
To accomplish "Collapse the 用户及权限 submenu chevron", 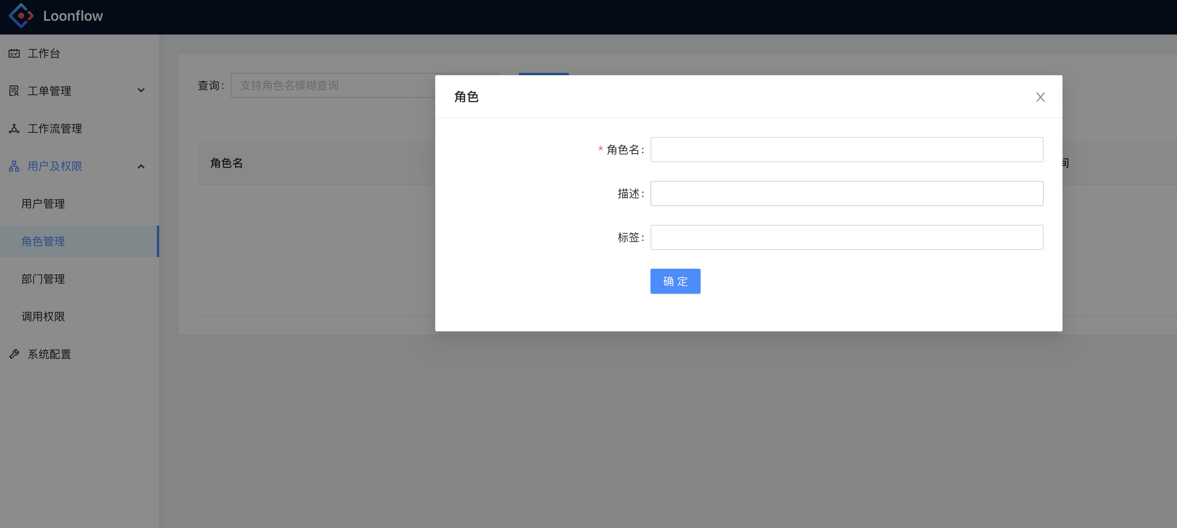I will point(141,166).
